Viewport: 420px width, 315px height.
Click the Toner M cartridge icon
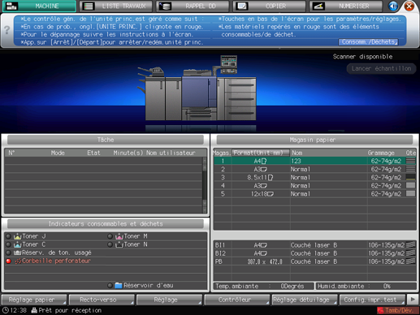click(x=119, y=236)
